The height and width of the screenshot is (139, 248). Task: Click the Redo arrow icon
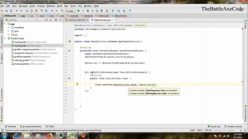(x=21, y=11)
